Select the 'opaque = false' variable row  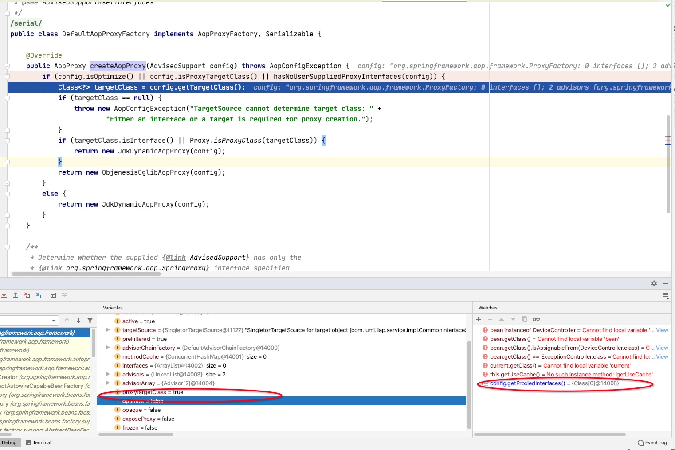(282, 410)
